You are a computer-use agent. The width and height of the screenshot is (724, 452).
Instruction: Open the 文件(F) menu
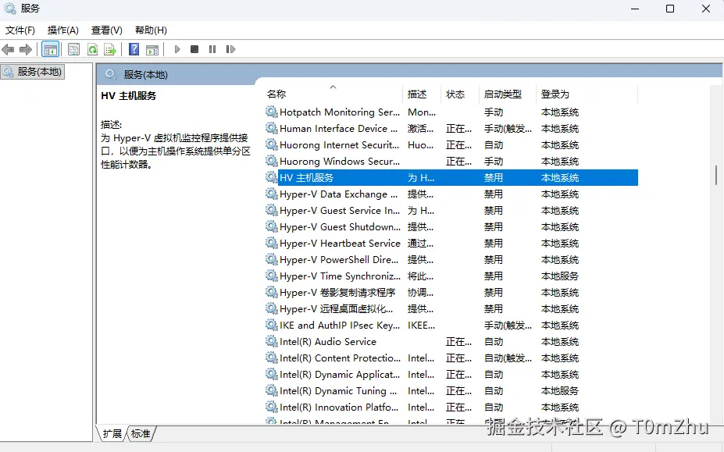pos(20,30)
